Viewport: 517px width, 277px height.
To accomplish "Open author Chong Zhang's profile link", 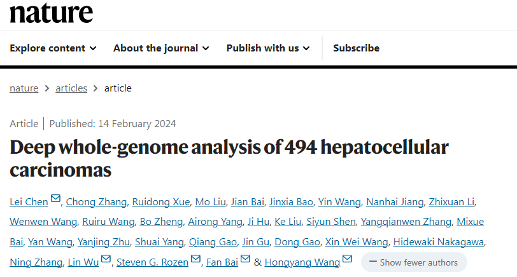I will pyautogui.click(x=96, y=203).
